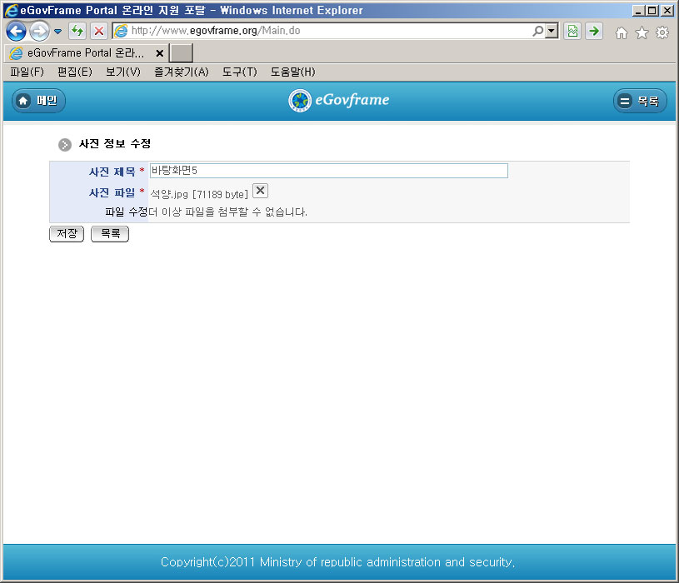
Task: Click the browser Back arrow button
Action: tap(16, 31)
